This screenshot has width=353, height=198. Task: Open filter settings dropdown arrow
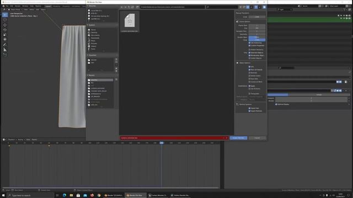(x=259, y=7)
